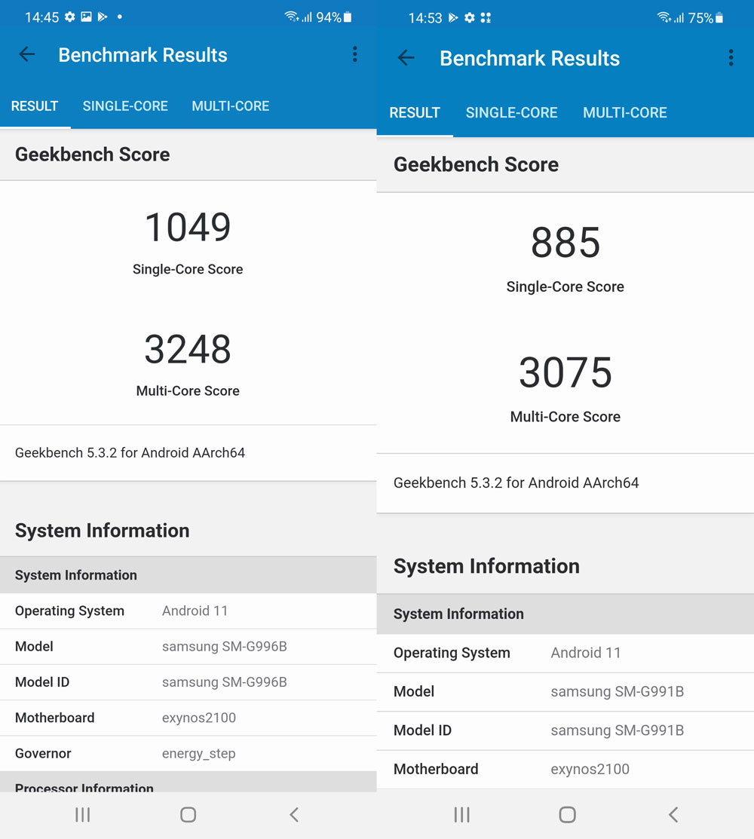
Task: Tap the recents button below the SM-G991B results
Action: (461, 814)
